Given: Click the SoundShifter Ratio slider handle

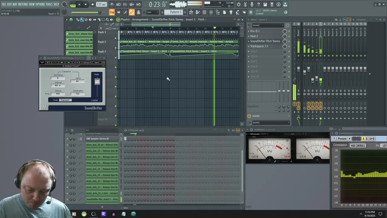Looking at the screenshot, I should pos(97,82).
